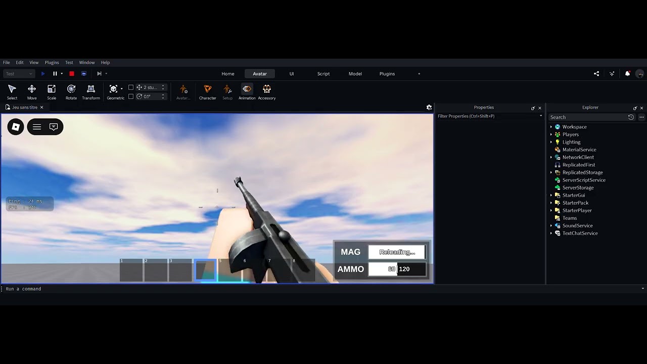This screenshot has width=647, height=364.
Task: Undock the Explorer panel
Action: [635, 108]
